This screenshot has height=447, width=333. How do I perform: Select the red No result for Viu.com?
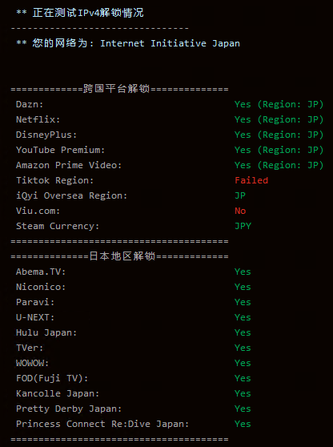point(240,211)
